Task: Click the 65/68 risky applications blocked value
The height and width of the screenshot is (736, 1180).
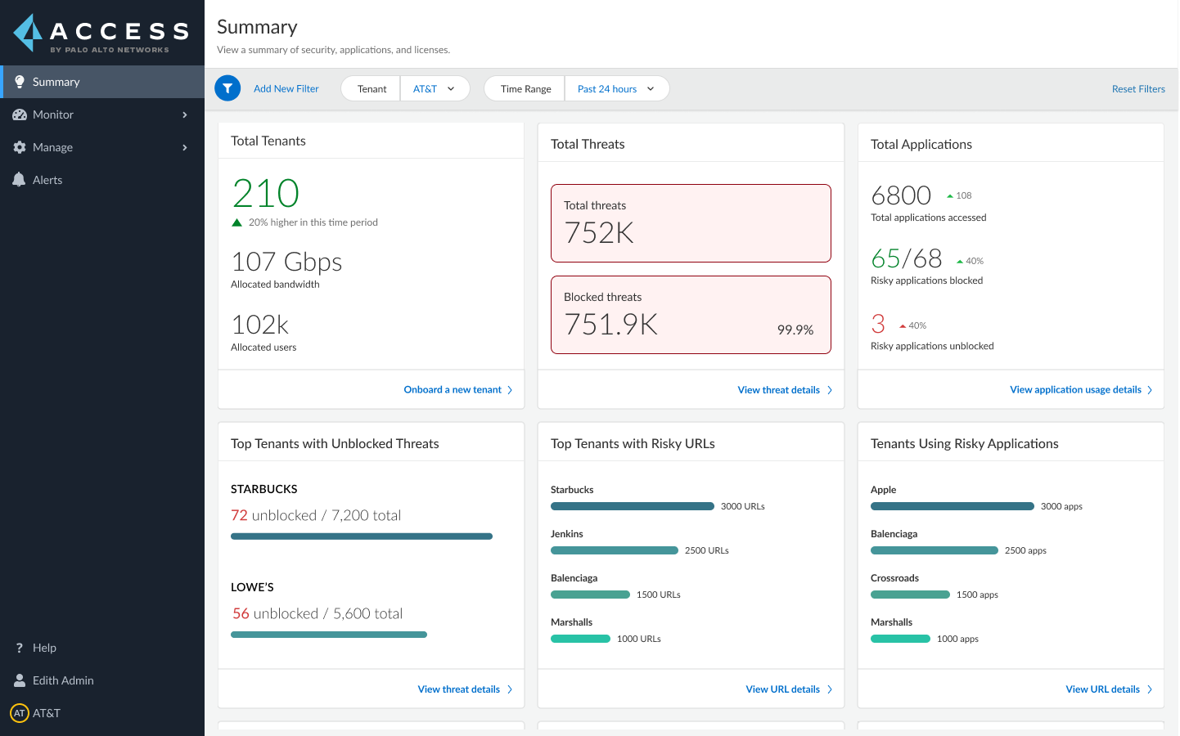Action: click(907, 258)
